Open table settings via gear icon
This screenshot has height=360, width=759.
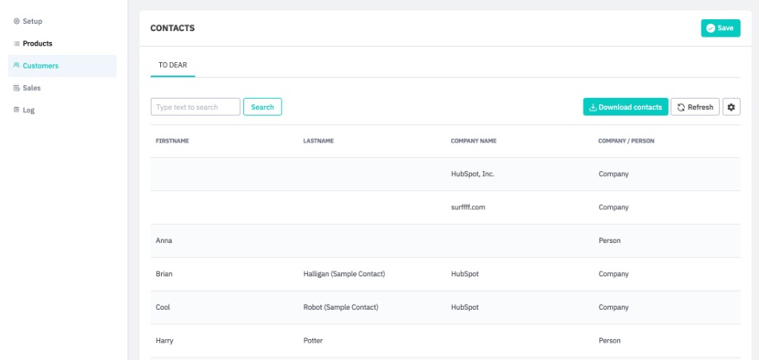coord(731,107)
